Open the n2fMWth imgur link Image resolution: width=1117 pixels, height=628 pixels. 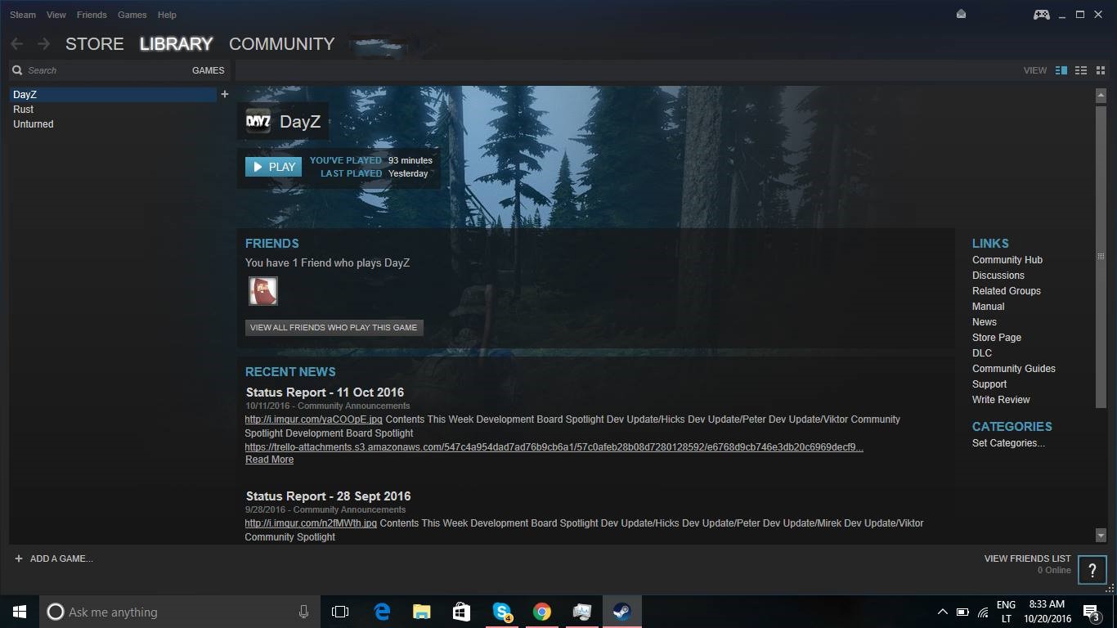point(311,523)
